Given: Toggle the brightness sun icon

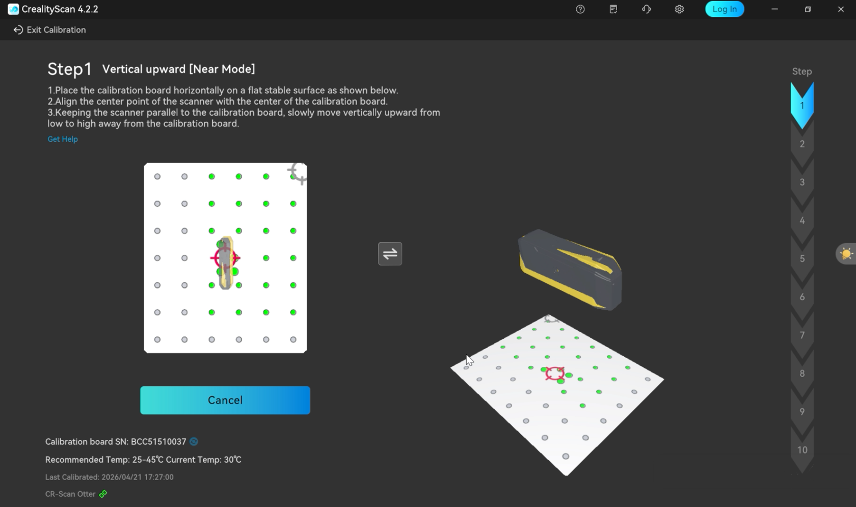Looking at the screenshot, I should click(846, 254).
